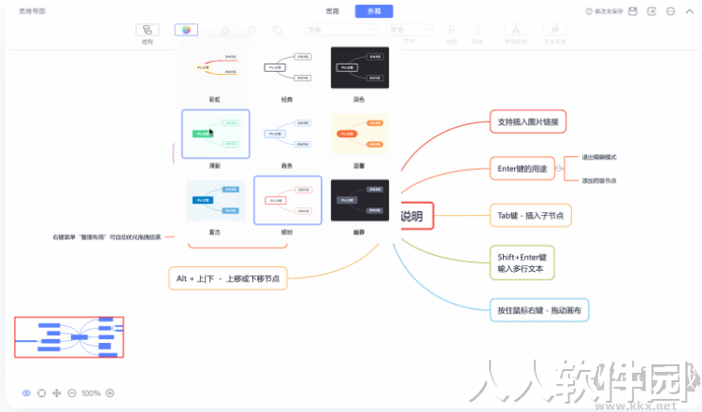Image resolution: width=702 pixels, height=412 pixels.
Task: Select the 彩虹 rainbow theme thumbnail
Action: [x=215, y=67]
